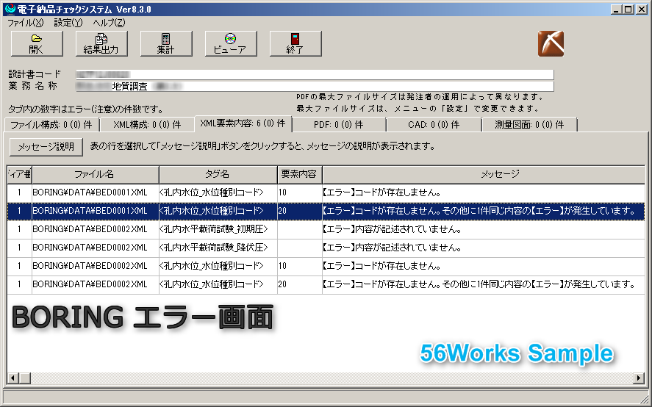This screenshot has width=652, height=407.
Task: Switch to the PDF tab
Action: pyautogui.click(x=338, y=125)
